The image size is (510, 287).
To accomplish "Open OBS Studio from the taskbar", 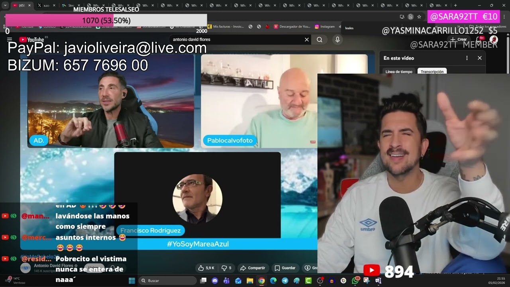I will tap(320, 281).
